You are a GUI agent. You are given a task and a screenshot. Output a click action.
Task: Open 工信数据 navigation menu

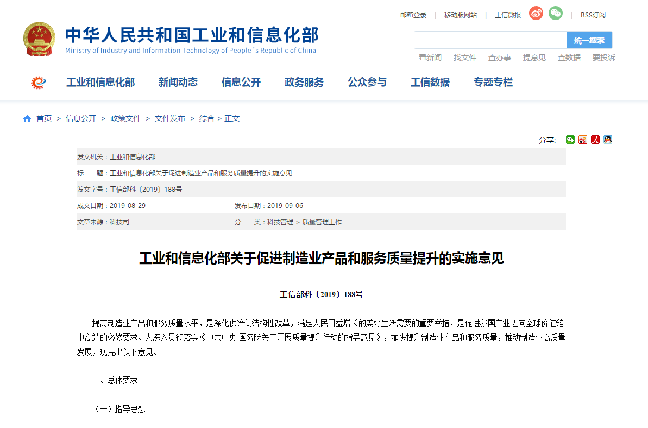[430, 83]
